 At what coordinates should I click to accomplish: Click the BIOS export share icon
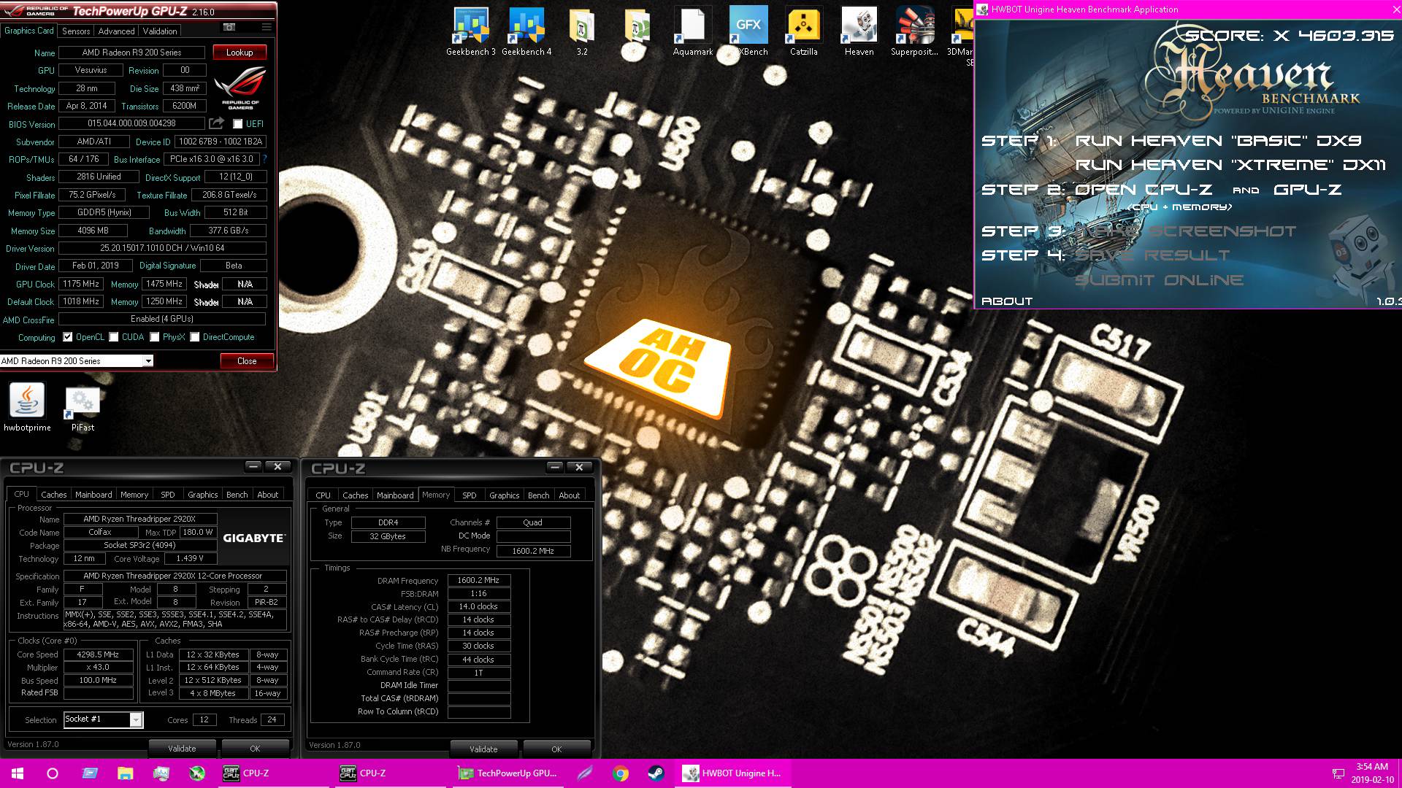[216, 123]
